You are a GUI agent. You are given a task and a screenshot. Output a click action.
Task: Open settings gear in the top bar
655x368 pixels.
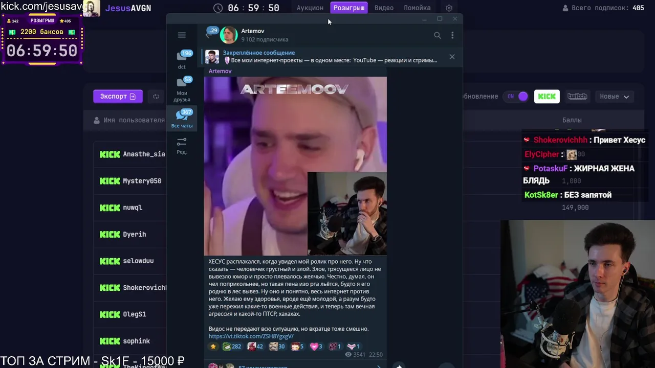tap(449, 8)
